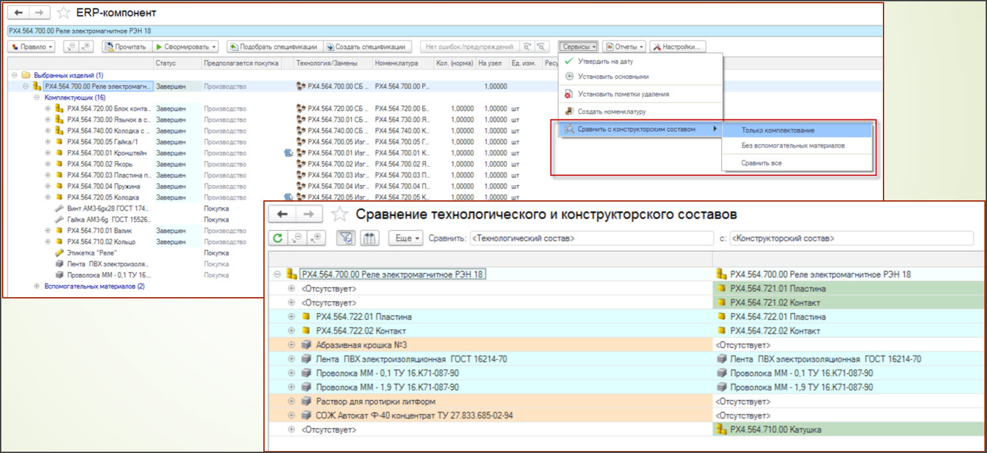The width and height of the screenshot is (987, 453).
Task: Open the 'Отчеты' dropdown menu
Action: [x=624, y=47]
